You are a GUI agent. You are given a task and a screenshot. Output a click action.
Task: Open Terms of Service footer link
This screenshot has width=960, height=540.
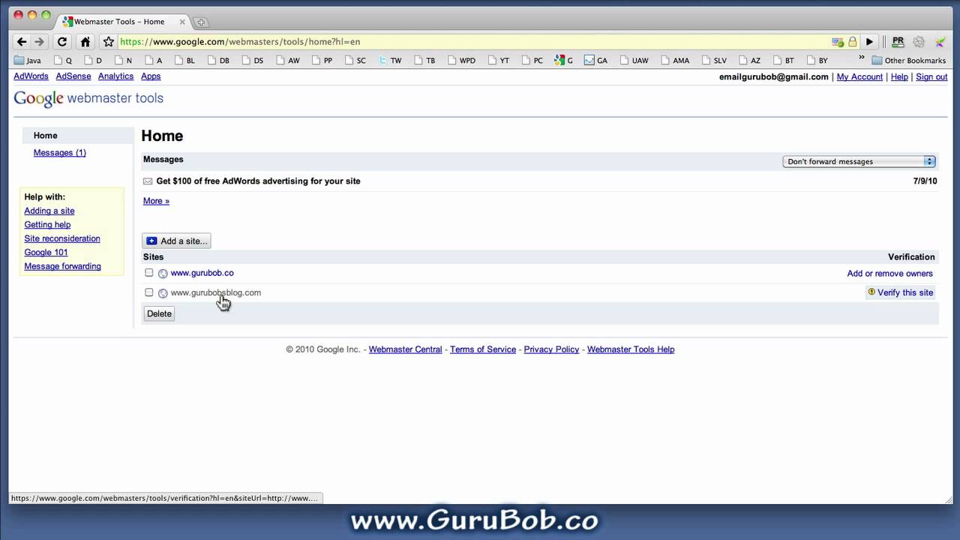coord(483,349)
